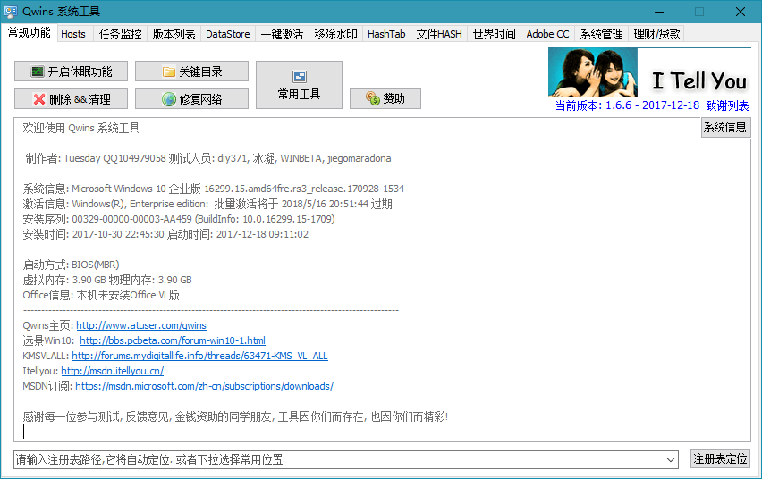Click the 系统信息 button
762x479 pixels.
click(724, 127)
